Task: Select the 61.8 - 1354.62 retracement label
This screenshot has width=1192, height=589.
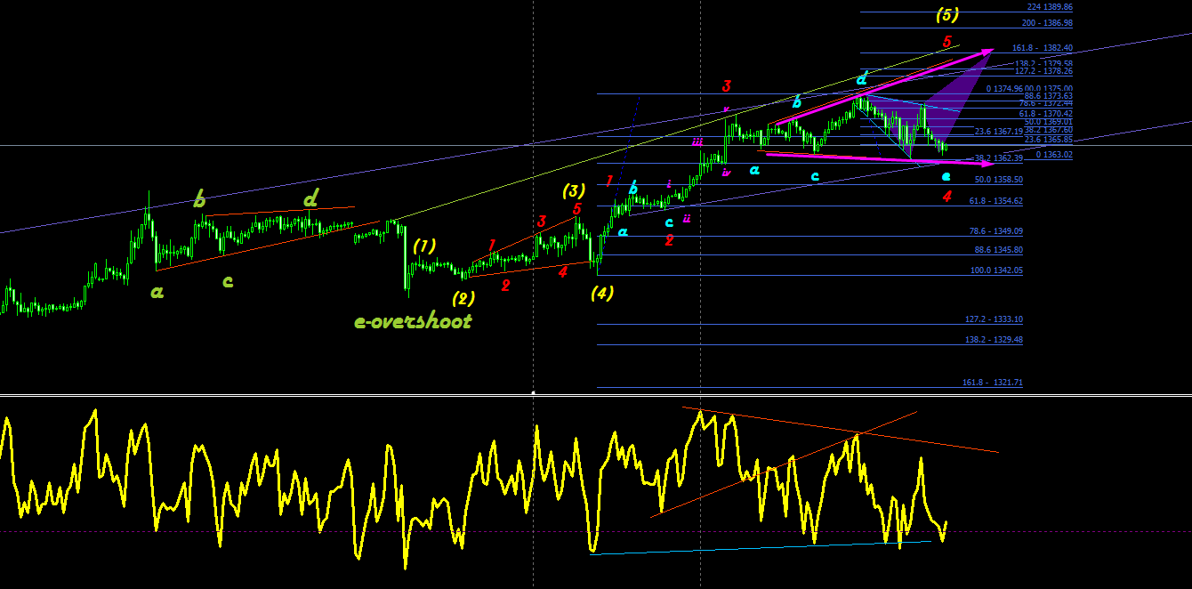Action: [x=996, y=201]
